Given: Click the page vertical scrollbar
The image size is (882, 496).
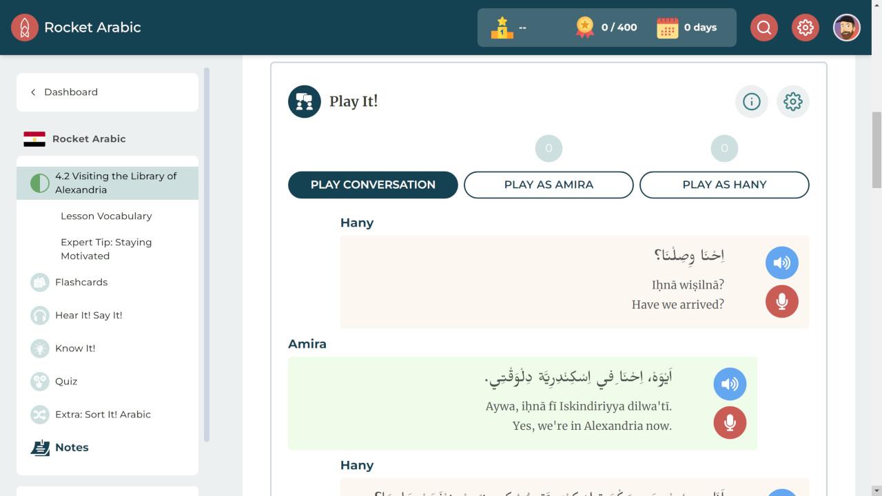Looking at the screenshot, I should 876,149.
